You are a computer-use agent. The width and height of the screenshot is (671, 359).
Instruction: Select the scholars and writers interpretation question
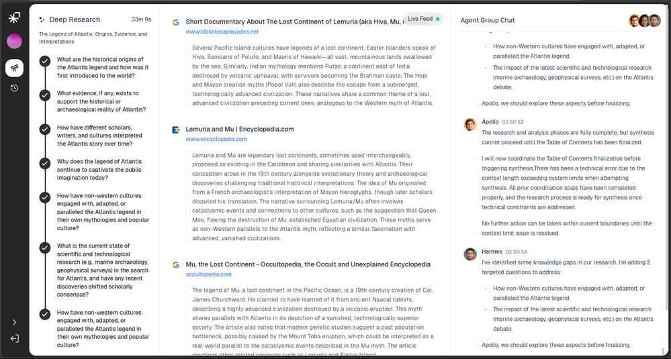99,136
